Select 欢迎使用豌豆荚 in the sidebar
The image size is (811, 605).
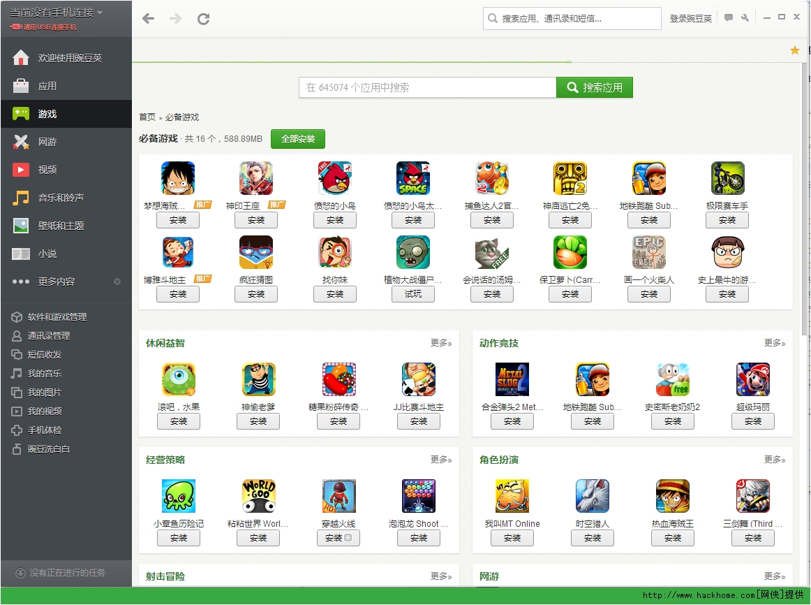click(66, 58)
